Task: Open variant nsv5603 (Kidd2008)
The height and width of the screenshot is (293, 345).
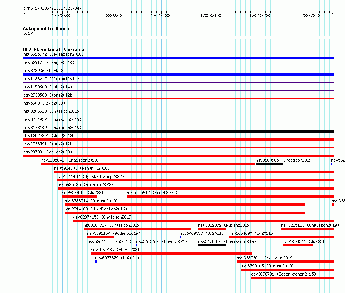Action: 44,103
